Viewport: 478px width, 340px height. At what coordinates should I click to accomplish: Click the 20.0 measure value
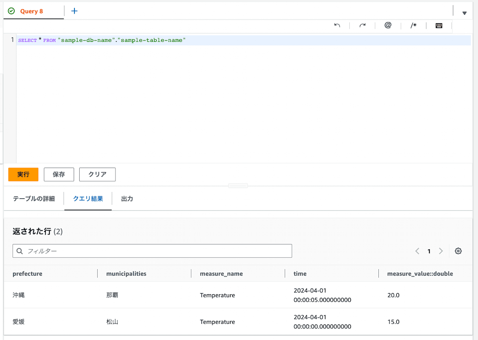pos(393,295)
